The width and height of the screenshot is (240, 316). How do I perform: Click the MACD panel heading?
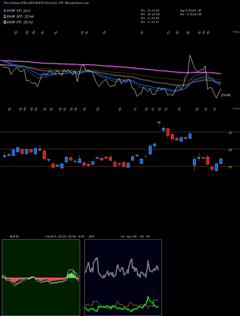(14, 237)
